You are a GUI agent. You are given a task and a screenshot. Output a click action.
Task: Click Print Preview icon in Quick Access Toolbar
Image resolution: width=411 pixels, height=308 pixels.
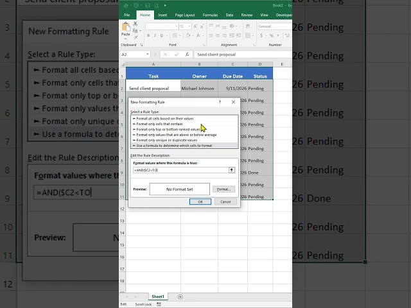(x=157, y=5)
